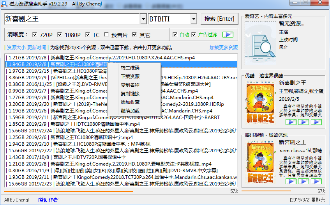The image size is (330, 205).
Task: Click the right panel loading progress bar
Action: click(x=266, y=191)
